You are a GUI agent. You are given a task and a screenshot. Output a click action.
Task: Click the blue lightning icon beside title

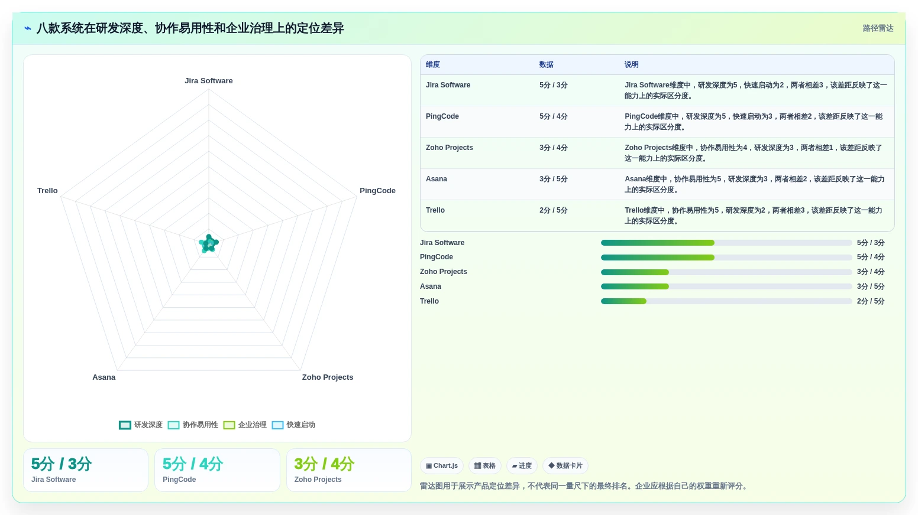click(27, 28)
